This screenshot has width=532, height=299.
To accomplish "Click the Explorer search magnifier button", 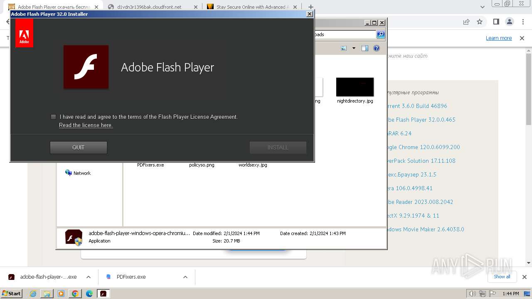I will [381, 34].
